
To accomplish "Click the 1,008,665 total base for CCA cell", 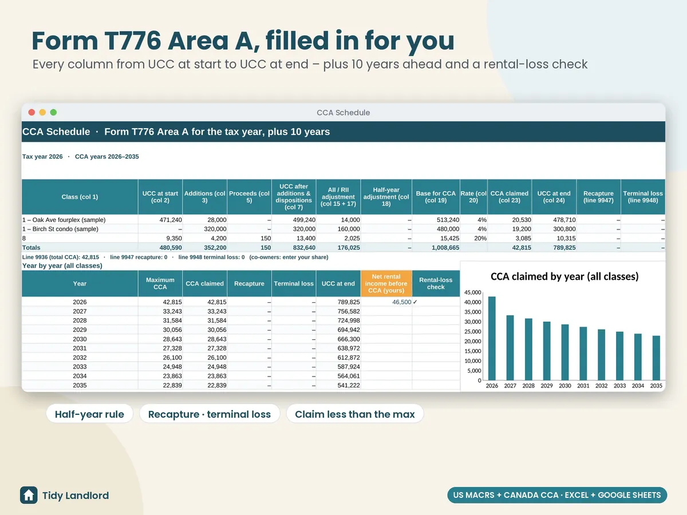I will [436, 247].
